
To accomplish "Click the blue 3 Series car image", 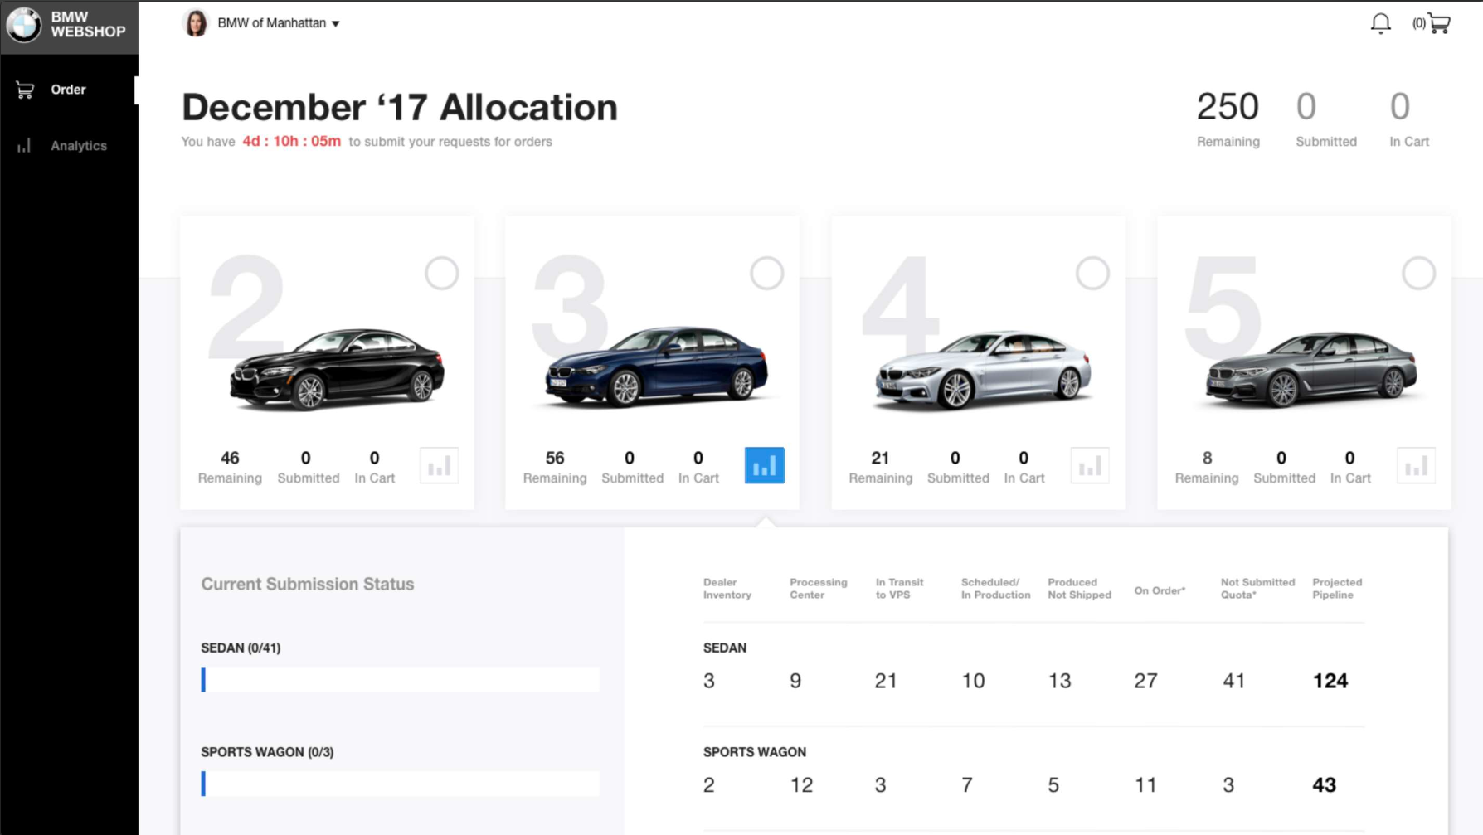I will click(656, 367).
